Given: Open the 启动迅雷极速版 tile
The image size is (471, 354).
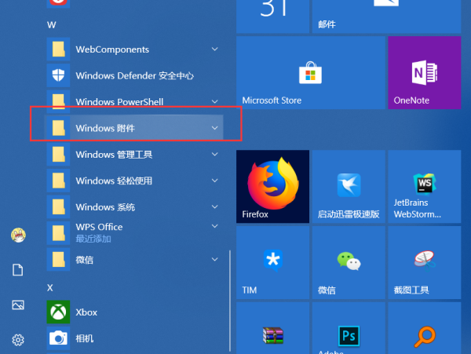Looking at the screenshot, I should (x=349, y=187).
